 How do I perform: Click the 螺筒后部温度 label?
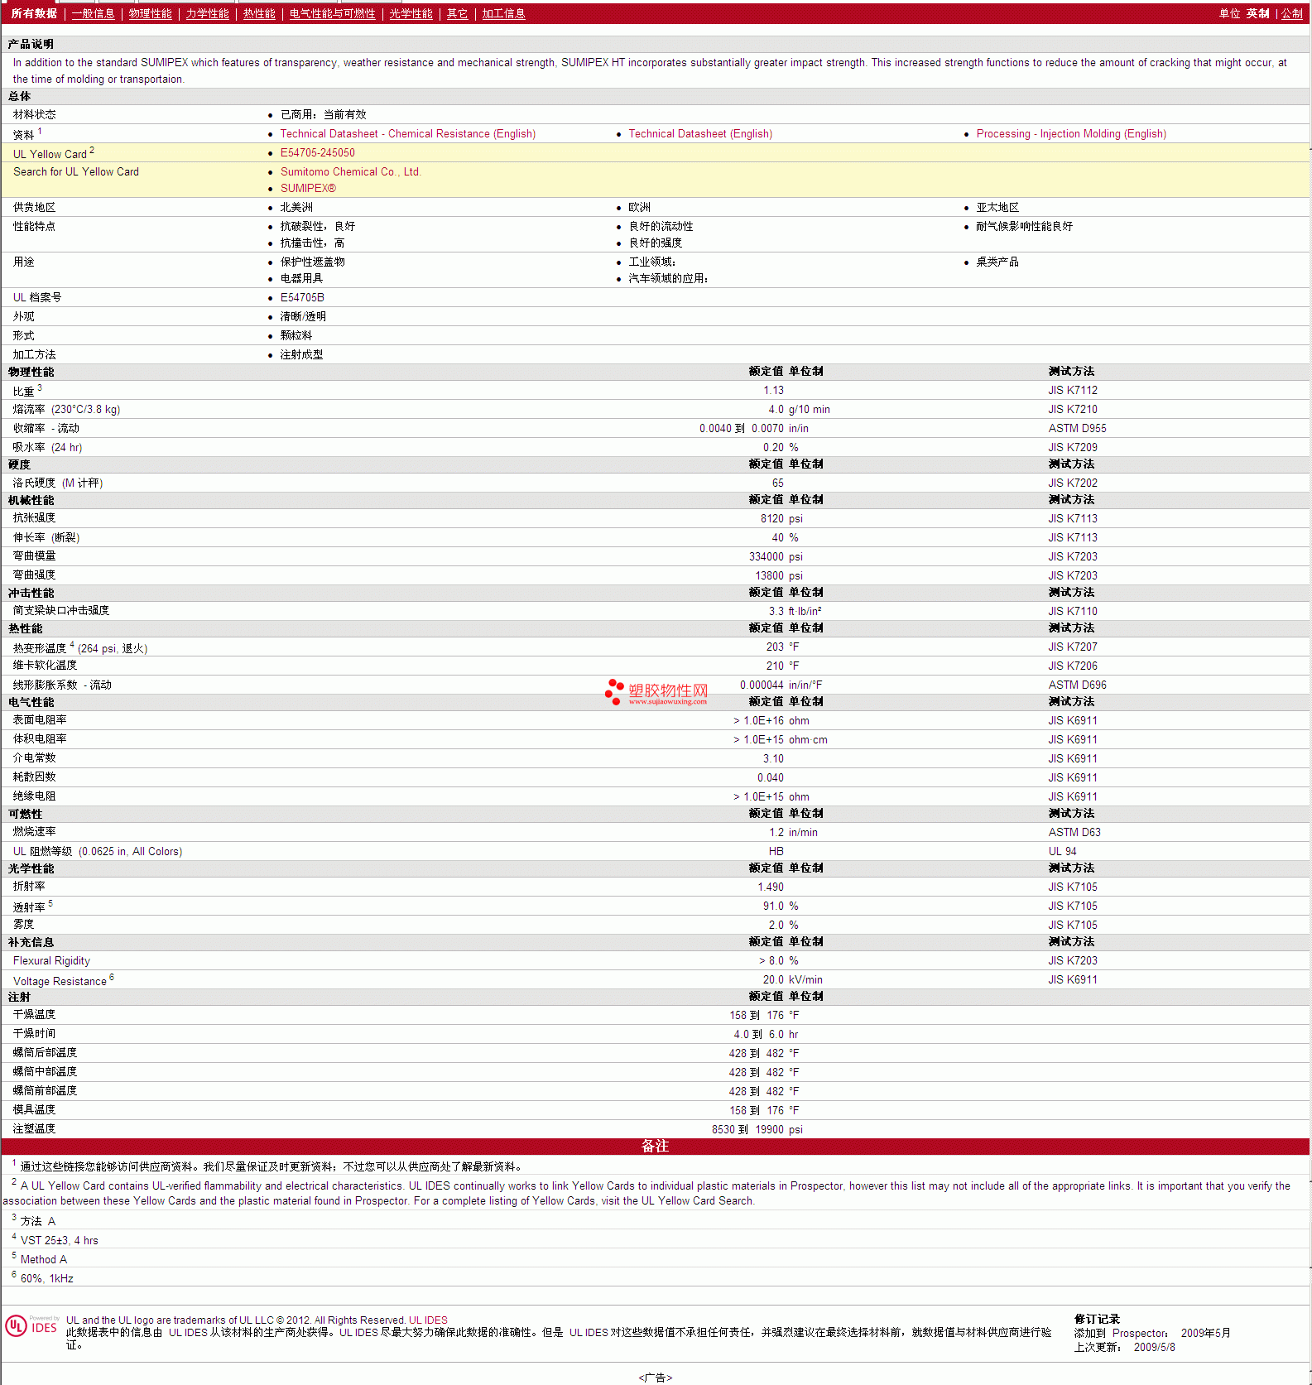(45, 1052)
